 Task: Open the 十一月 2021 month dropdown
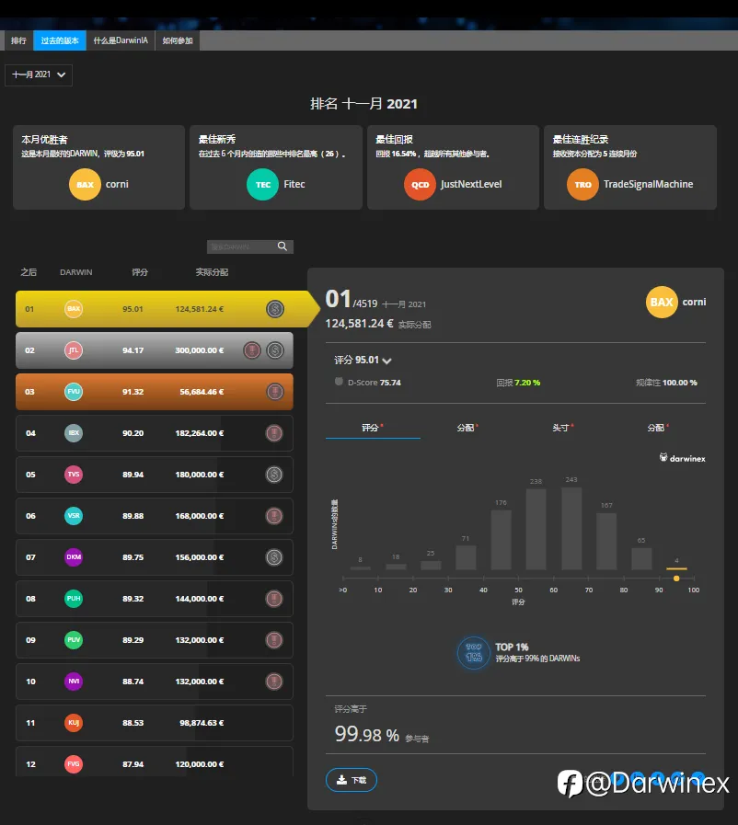[x=39, y=74]
